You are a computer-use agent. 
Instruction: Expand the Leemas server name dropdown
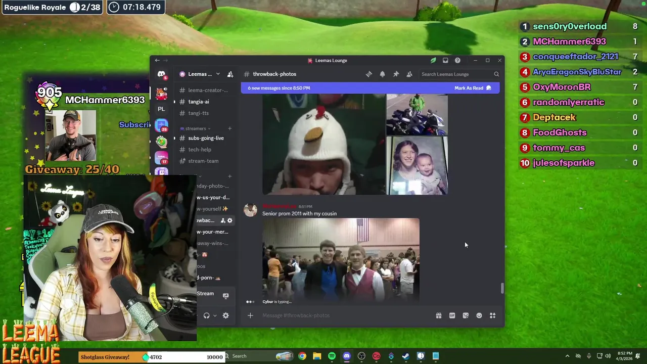(218, 74)
